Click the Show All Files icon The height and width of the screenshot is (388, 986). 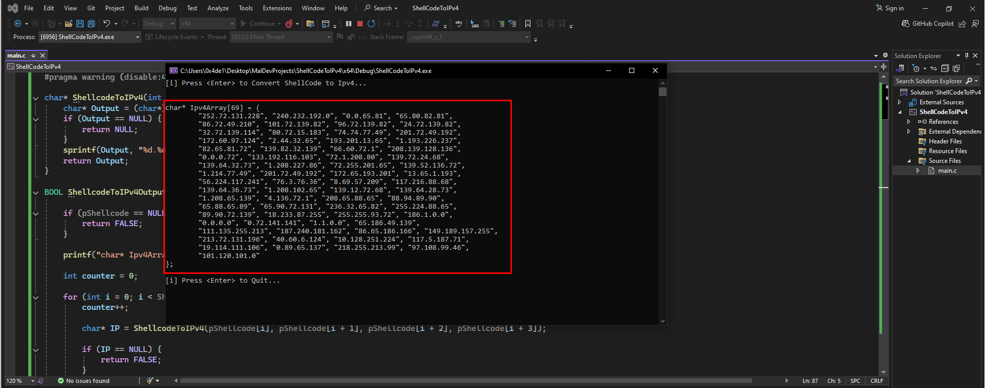click(x=956, y=68)
